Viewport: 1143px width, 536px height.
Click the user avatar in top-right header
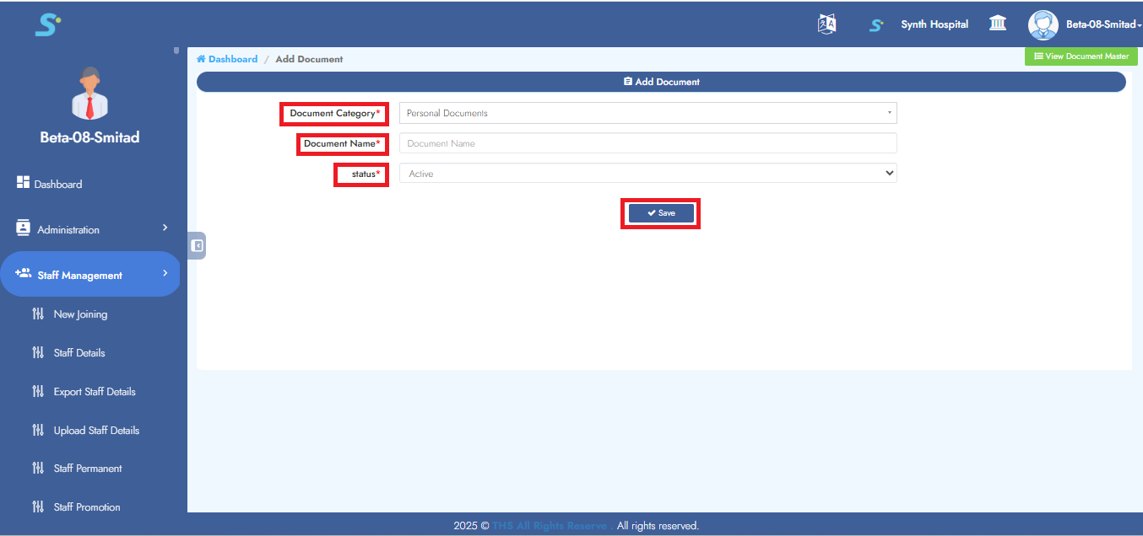pos(1043,24)
